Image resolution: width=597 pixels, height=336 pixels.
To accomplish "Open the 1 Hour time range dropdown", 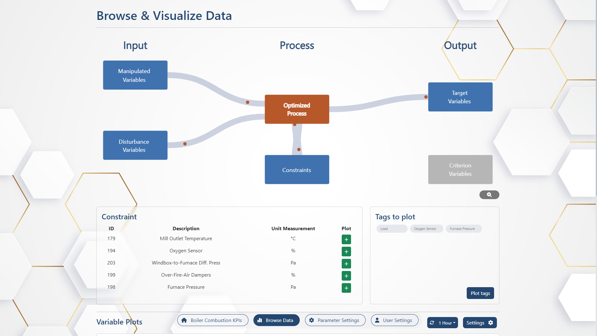I will [447, 323].
